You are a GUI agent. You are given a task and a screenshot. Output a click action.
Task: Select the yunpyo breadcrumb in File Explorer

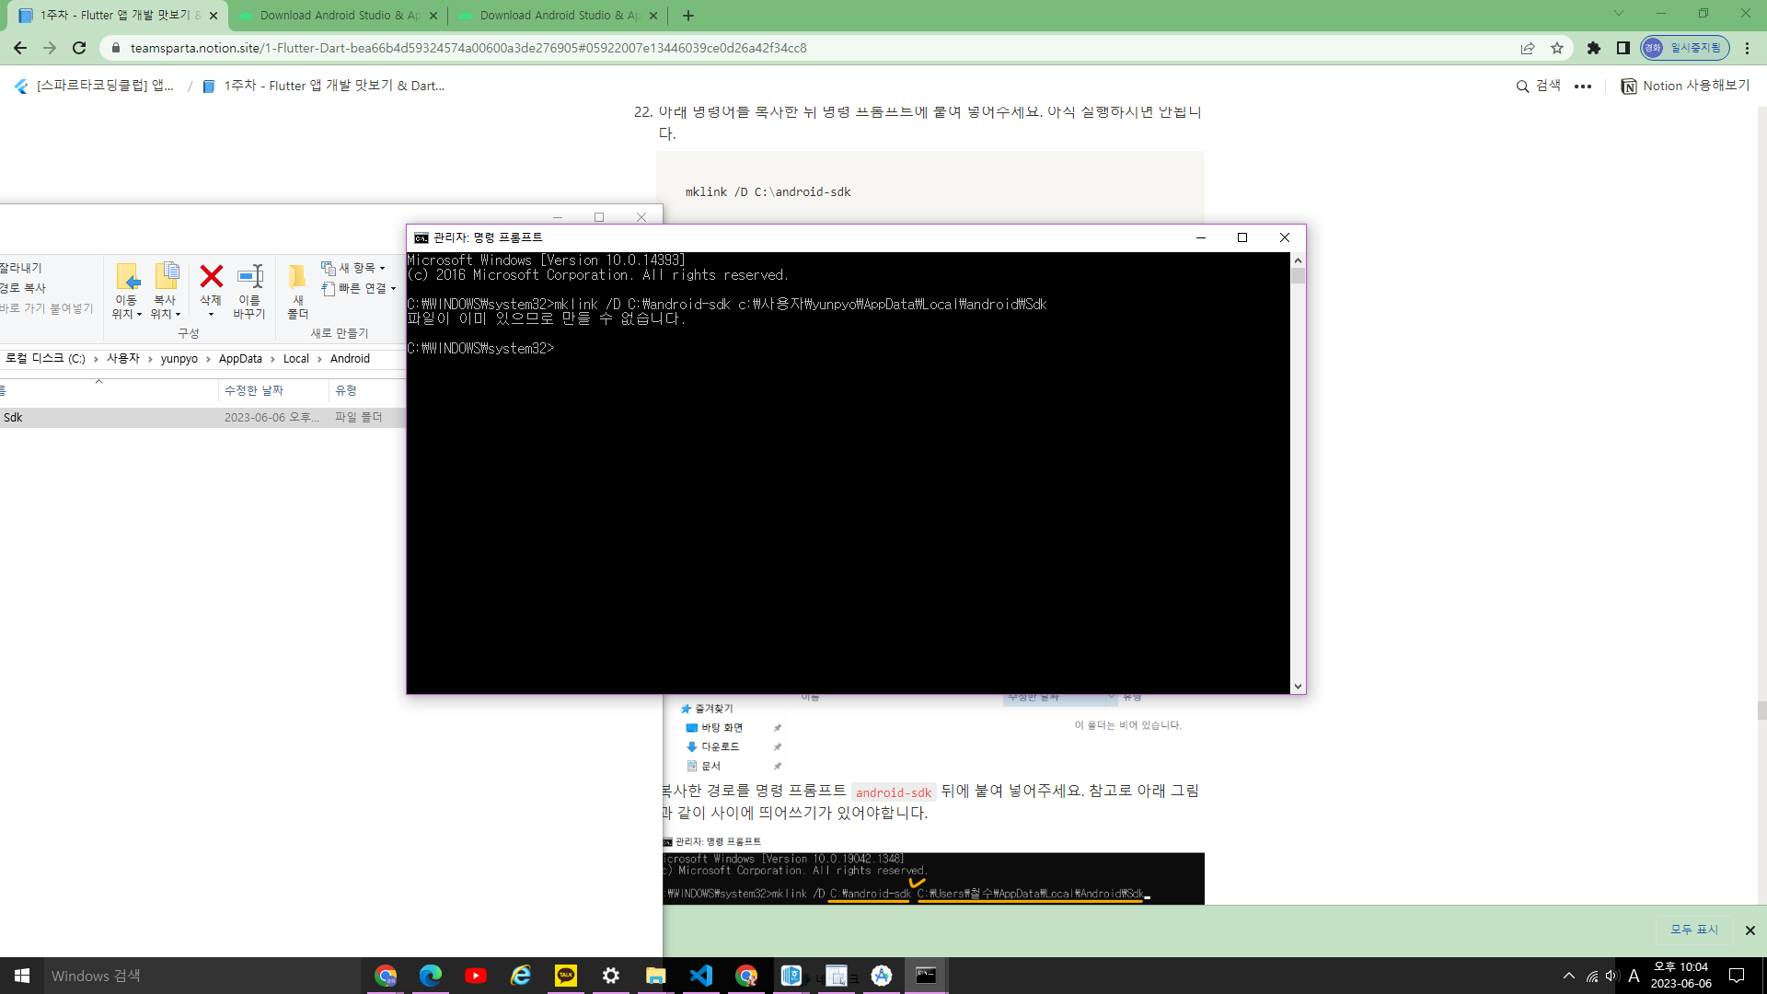pos(179,359)
